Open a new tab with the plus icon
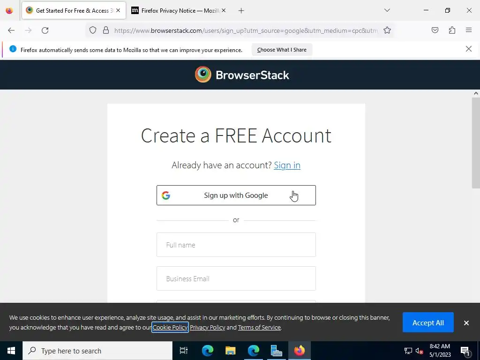This screenshot has width=480, height=360. pos(241,11)
